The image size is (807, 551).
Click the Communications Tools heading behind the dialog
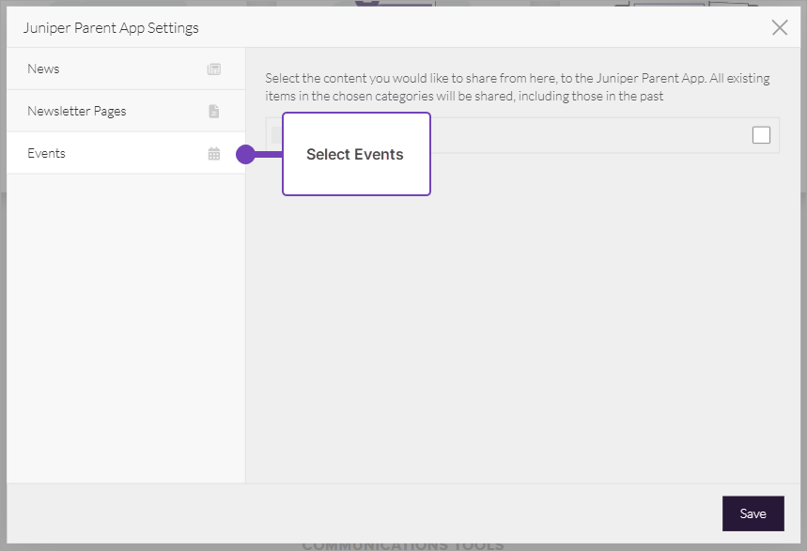[403, 546]
